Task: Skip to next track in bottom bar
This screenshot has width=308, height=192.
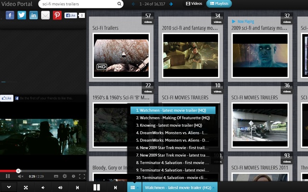Action: [115, 187]
